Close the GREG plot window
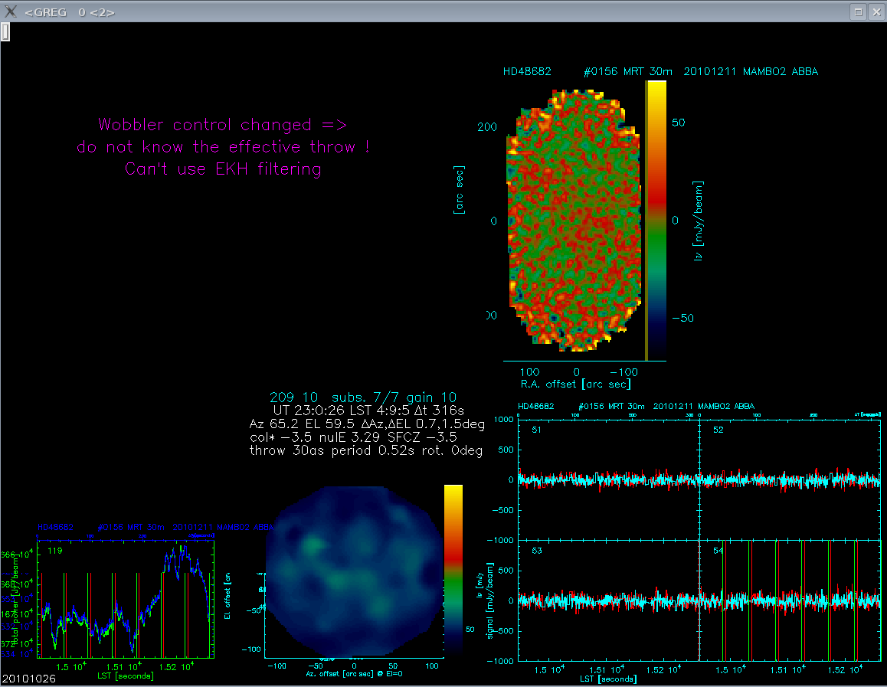 tap(876, 11)
